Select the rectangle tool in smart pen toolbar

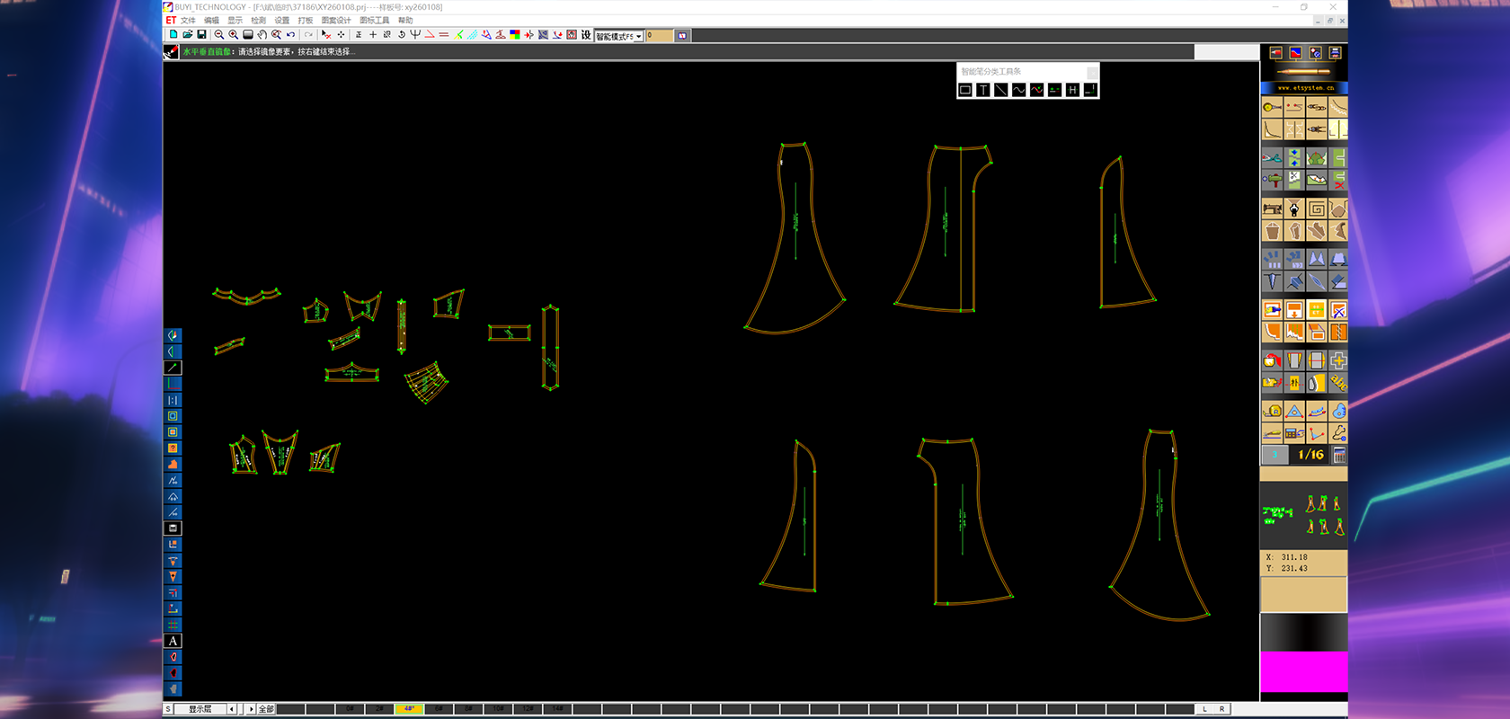tap(965, 90)
